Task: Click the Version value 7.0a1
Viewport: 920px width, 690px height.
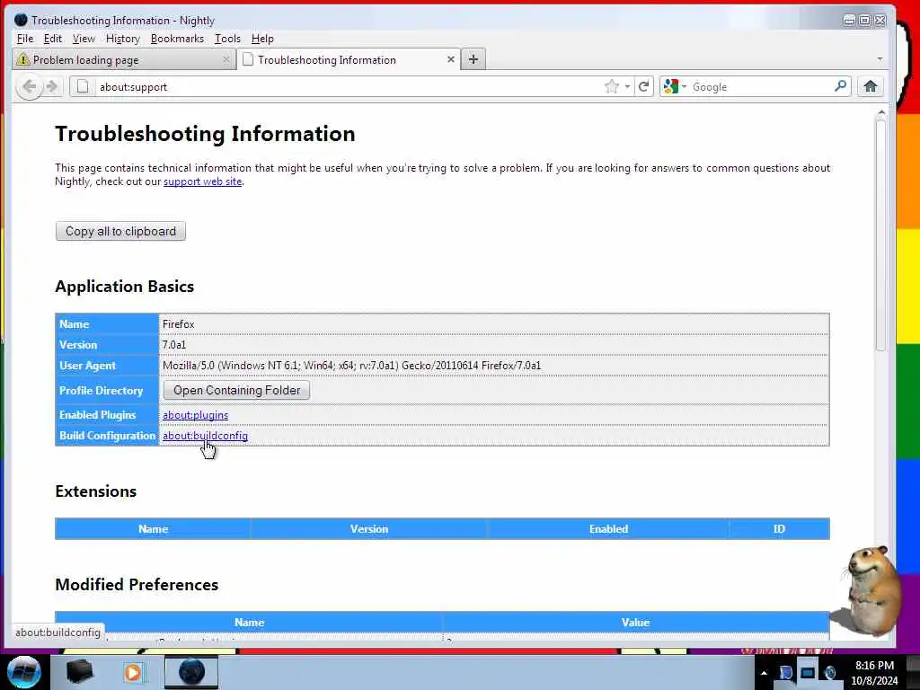Action: (174, 344)
